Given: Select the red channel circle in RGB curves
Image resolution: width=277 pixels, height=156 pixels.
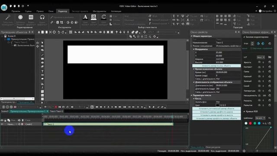Looking at the screenshot, I should (x=250, y=123).
